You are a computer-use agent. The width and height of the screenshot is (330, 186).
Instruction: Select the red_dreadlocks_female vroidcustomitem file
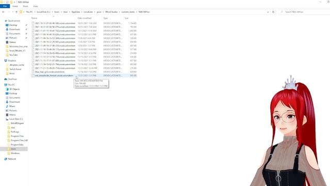click(84, 75)
